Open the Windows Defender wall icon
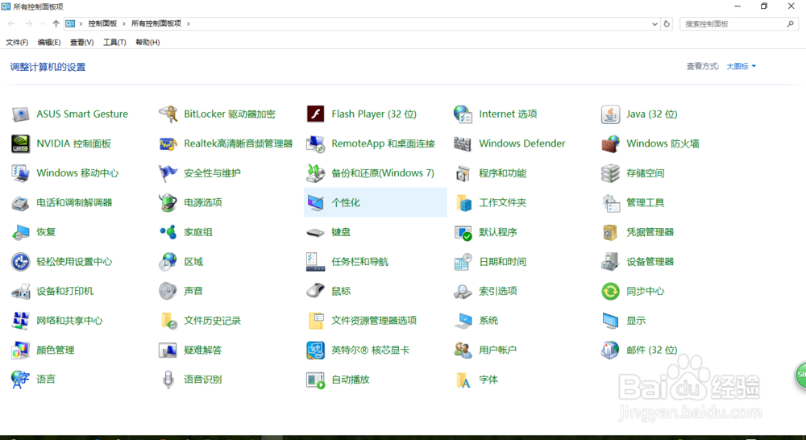This screenshot has width=806, height=440. (x=463, y=144)
